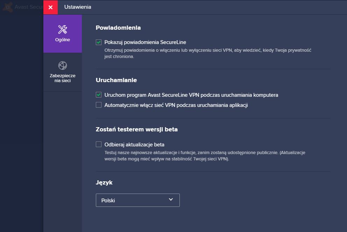Close settings with the red X icon
The image size is (347, 232).
coord(50,7)
